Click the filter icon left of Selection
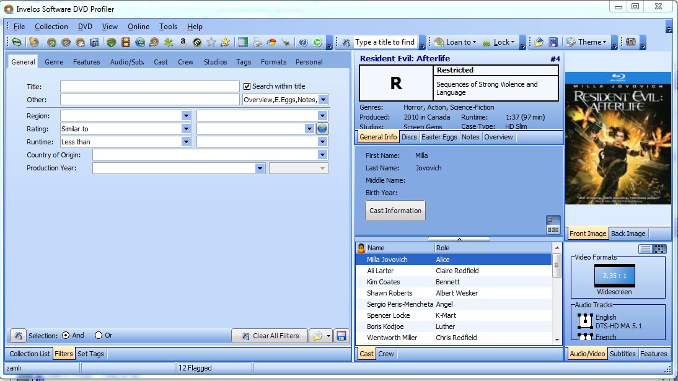 pos(18,336)
